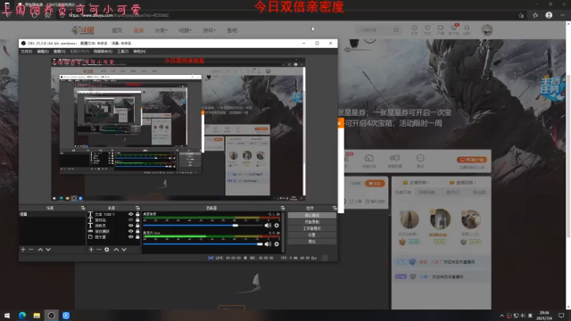Viewport: 571px width, 321px height.
Task: Switch to OBS Studio on the taskbar
Action: click(52, 315)
